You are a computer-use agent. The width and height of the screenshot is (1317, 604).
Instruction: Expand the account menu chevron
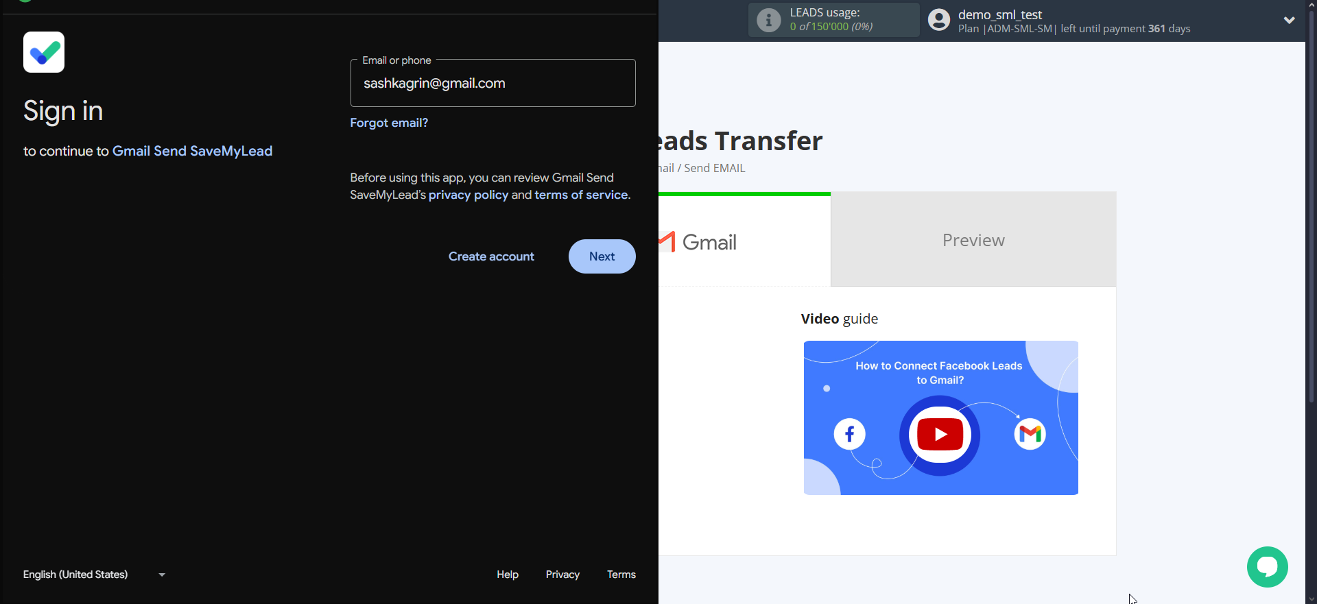1289,21
